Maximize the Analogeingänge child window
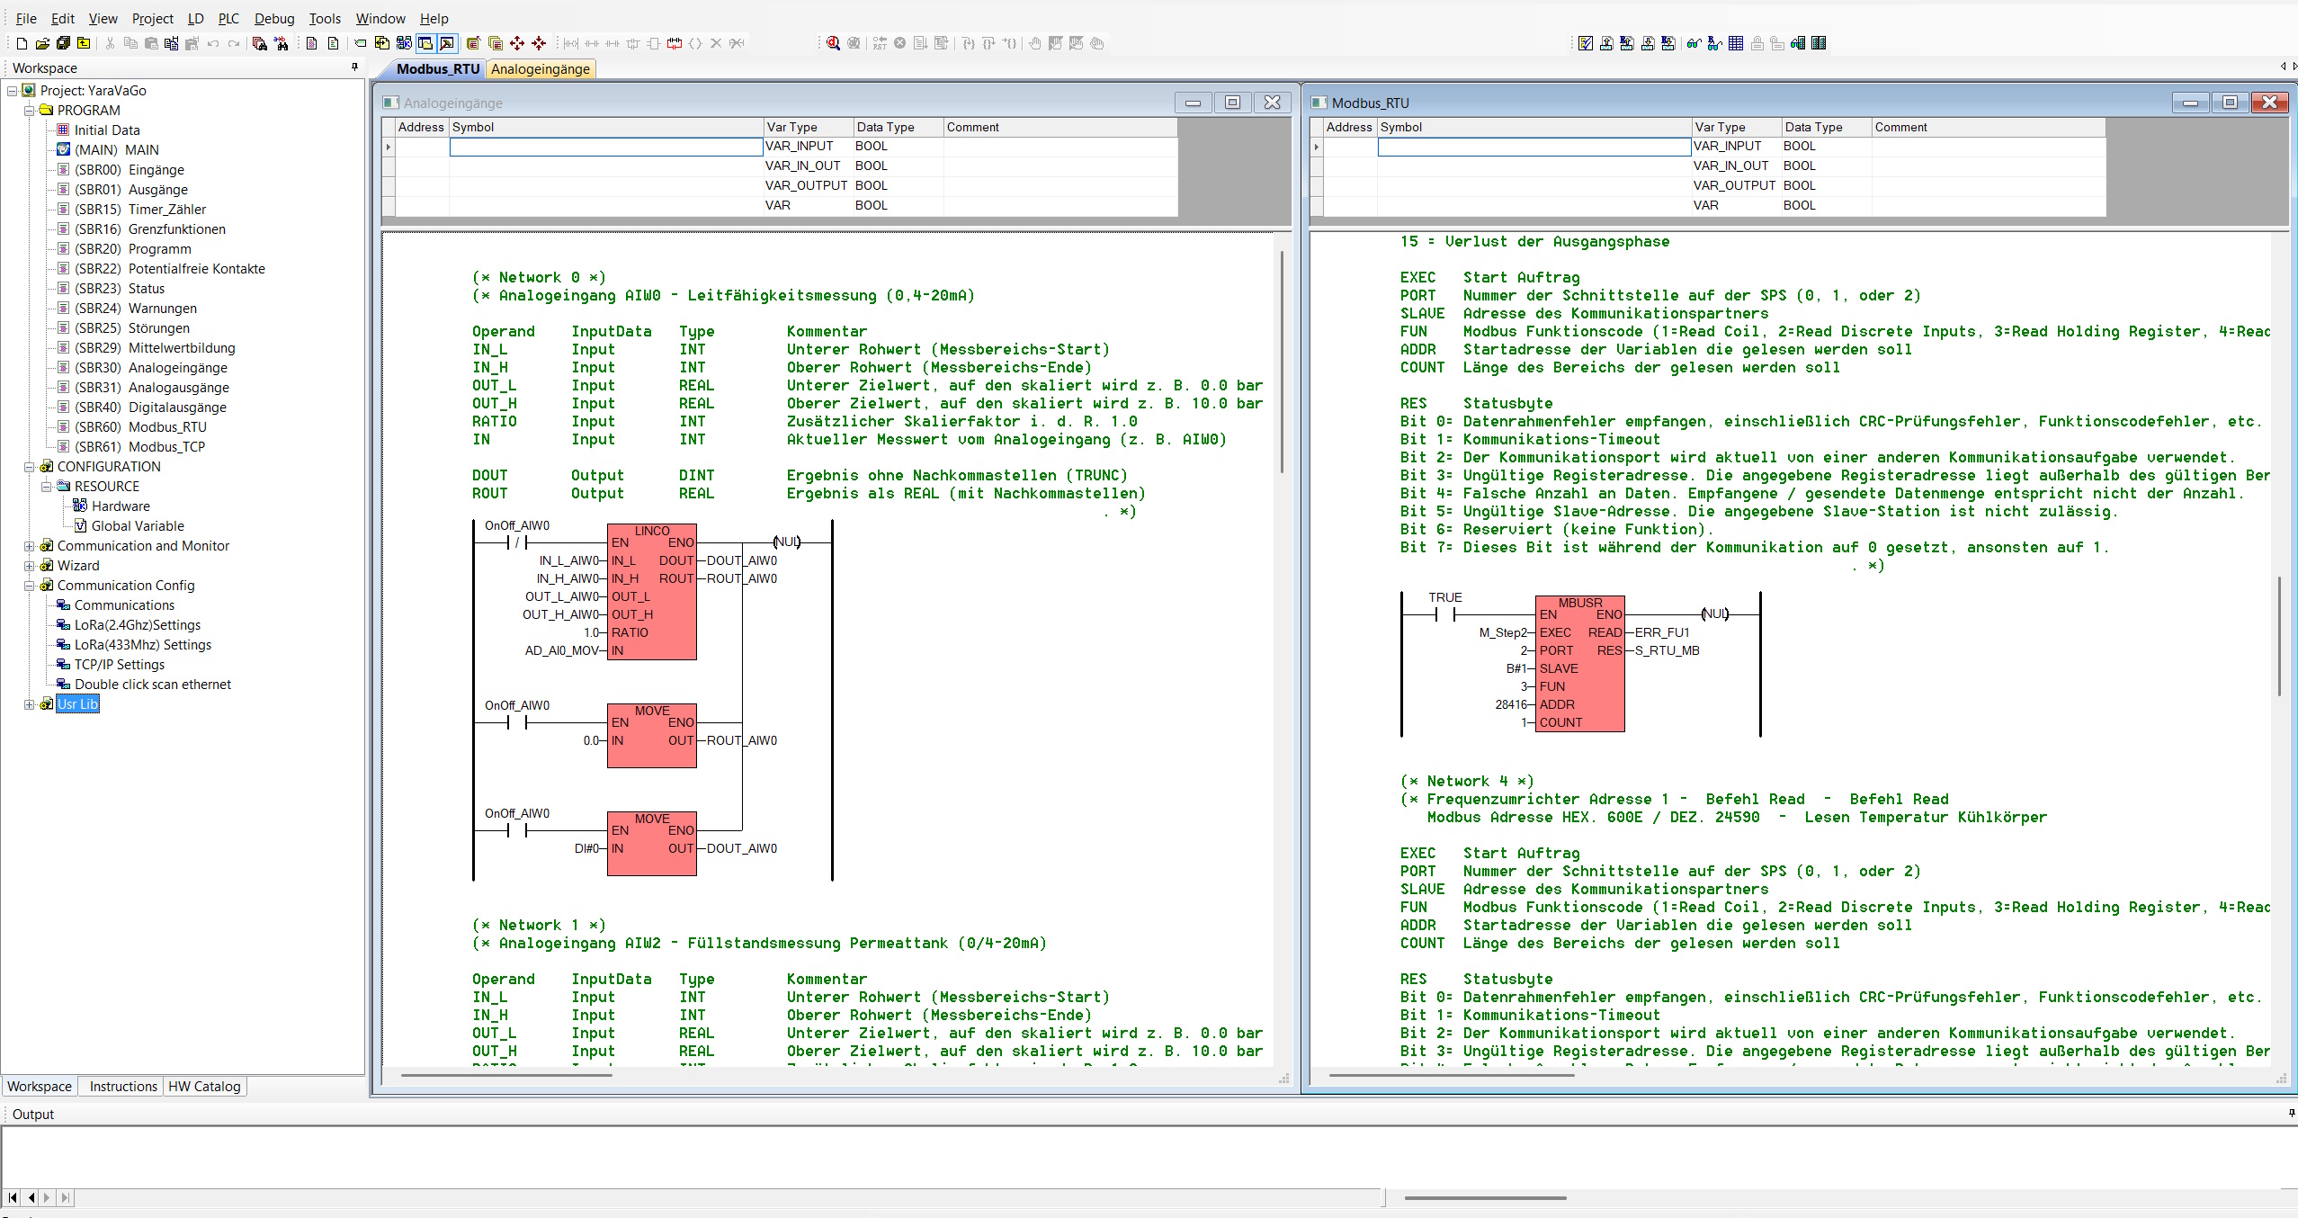2298x1218 pixels. 1232,103
